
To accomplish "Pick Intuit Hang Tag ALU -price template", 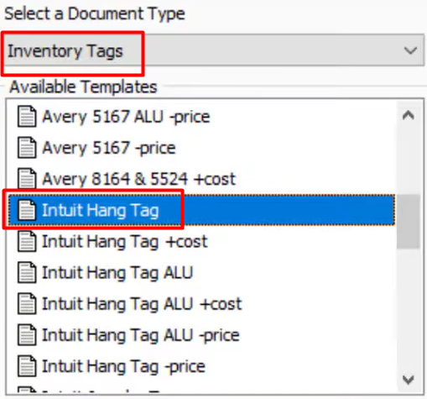I will 141,335.
